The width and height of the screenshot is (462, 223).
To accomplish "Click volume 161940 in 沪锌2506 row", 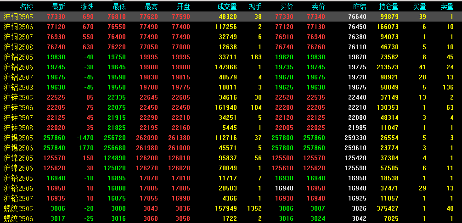I will [226, 108].
